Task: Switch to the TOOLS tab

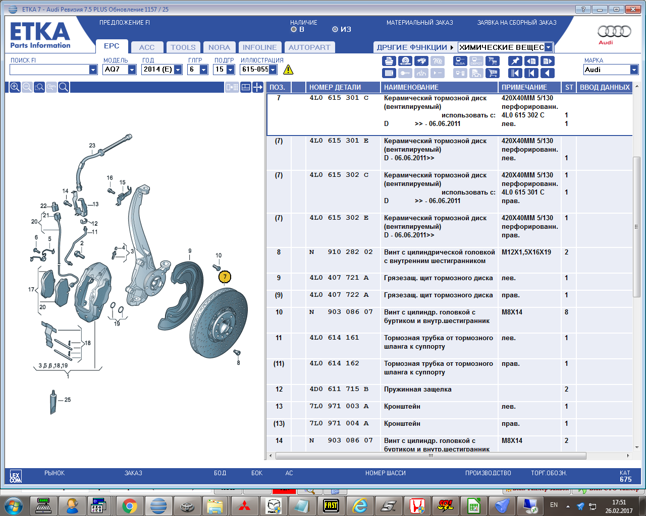Action: (x=183, y=47)
